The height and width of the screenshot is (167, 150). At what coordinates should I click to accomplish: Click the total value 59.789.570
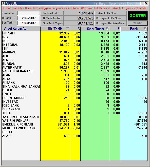point(85,18)
